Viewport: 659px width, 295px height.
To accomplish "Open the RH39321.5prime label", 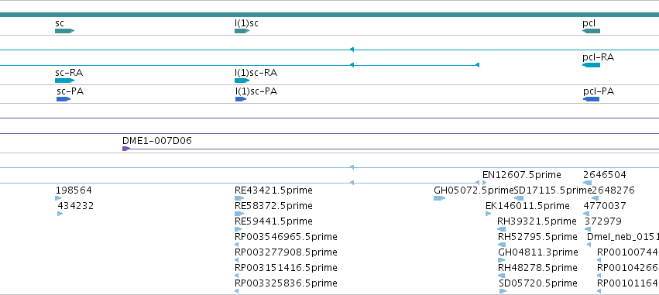I will click(x=537, y=221).
